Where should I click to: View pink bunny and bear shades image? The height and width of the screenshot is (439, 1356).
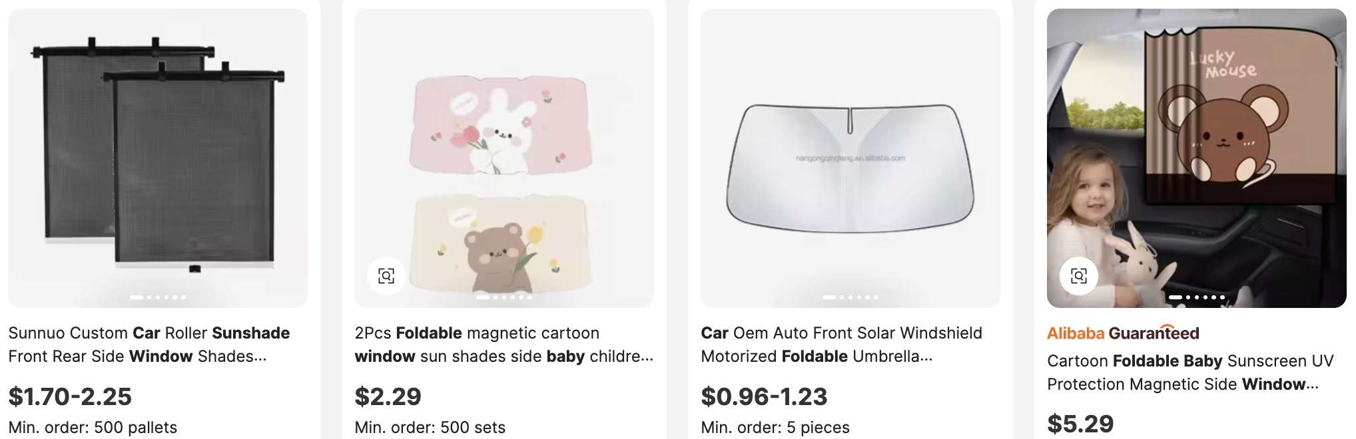(504, 158)
